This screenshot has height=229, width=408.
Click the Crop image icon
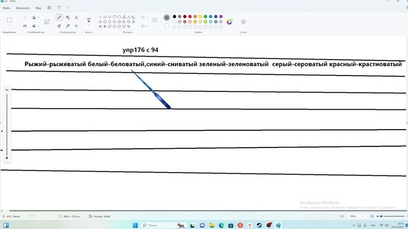pos(25,17)
